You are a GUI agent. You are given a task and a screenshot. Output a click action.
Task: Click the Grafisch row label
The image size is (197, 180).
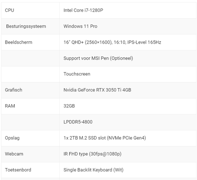(x=14, y=90)
